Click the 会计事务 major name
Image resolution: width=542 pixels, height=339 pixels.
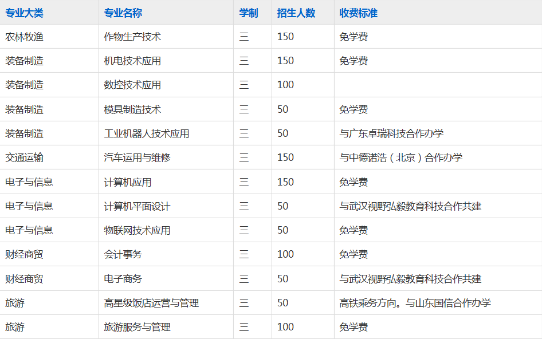[x=123, y=254]
